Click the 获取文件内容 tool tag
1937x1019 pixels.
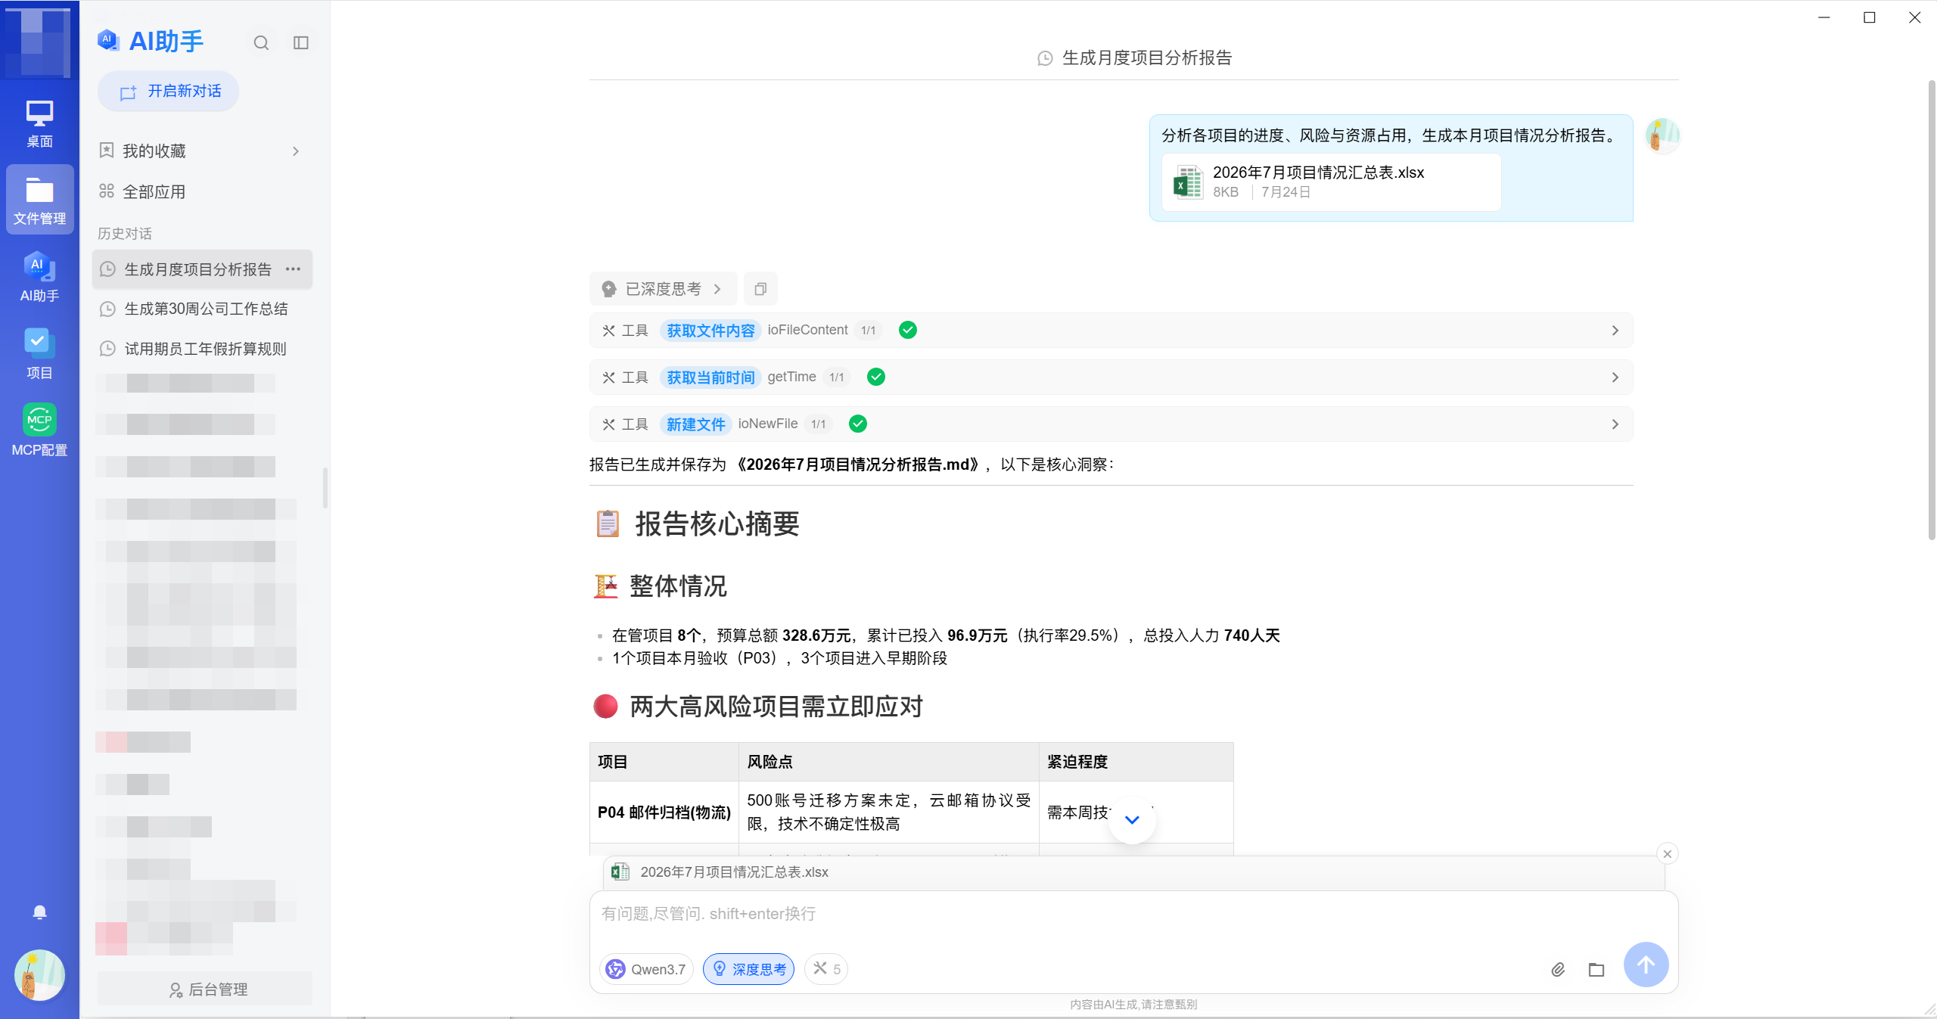click(x=710, y=331)
